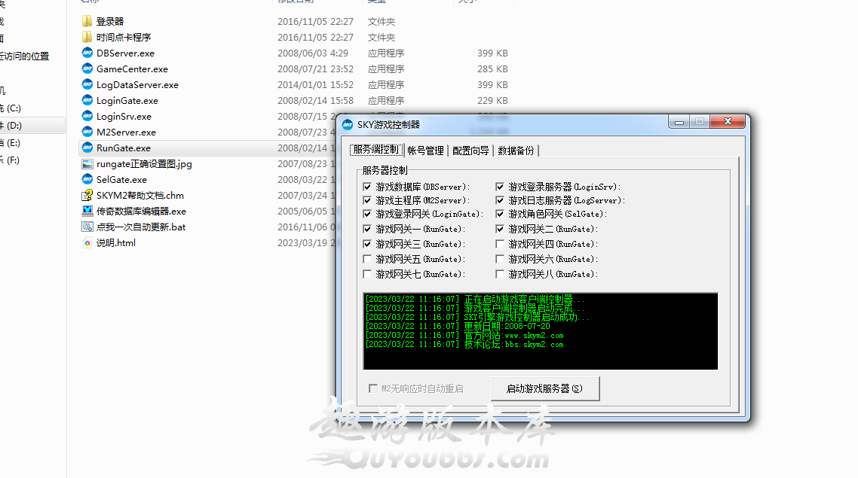The height and width of the screenshot is (478, 858).
Task: Click 应用程序 type of LogDataServer.exe row
Action: (x=386, y=84)
